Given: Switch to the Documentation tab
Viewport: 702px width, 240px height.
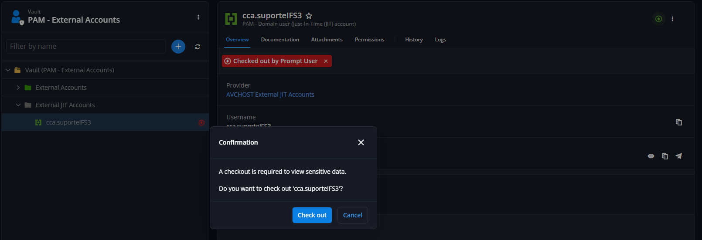Looking at the screenshot, I should (280, 40).
